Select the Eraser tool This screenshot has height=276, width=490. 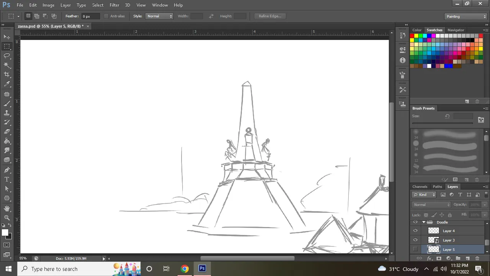(x=7, y=131)
